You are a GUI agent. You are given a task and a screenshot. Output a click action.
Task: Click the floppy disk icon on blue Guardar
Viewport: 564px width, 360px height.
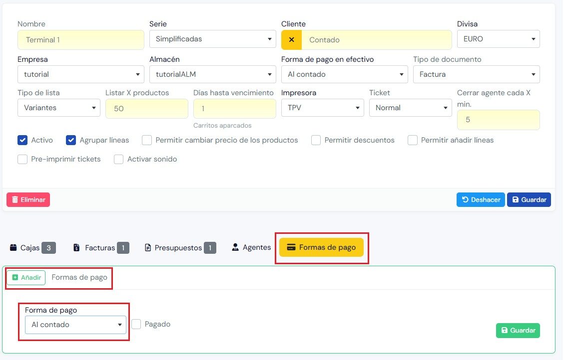[x=515, y=200]
